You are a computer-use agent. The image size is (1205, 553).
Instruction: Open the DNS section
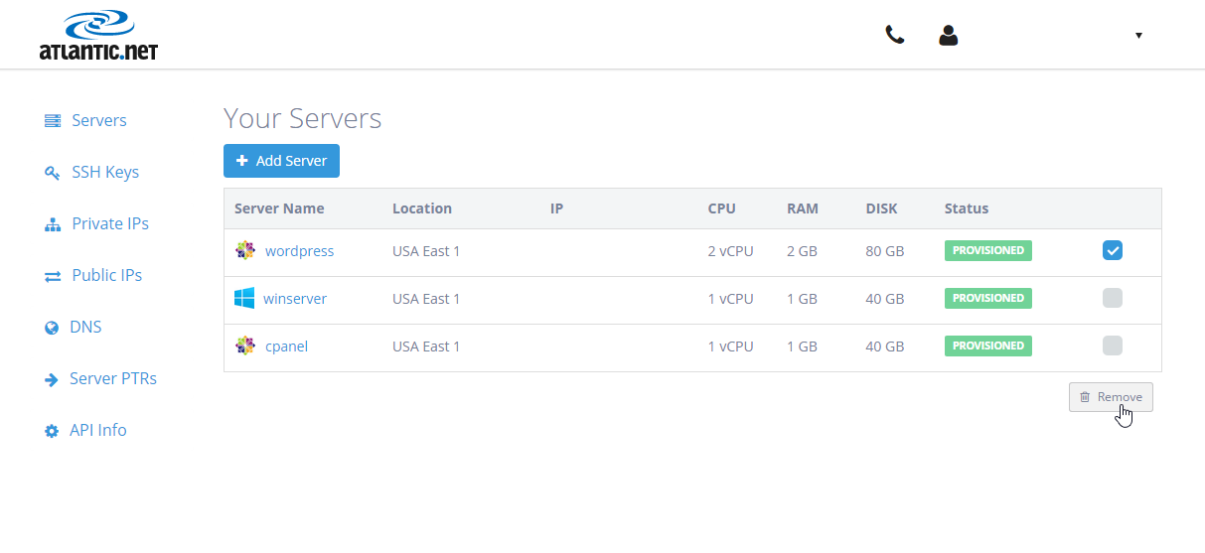click(85, 327)
